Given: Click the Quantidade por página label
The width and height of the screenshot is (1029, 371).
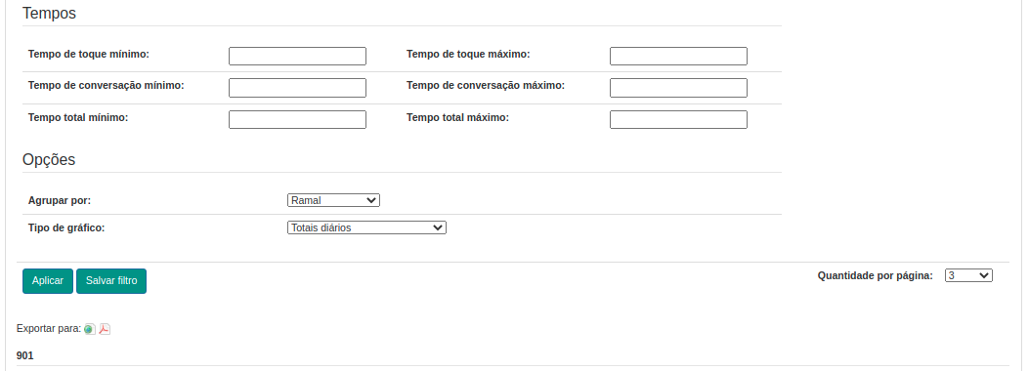Looking at the screenshot, I should (x=875, y=276).
